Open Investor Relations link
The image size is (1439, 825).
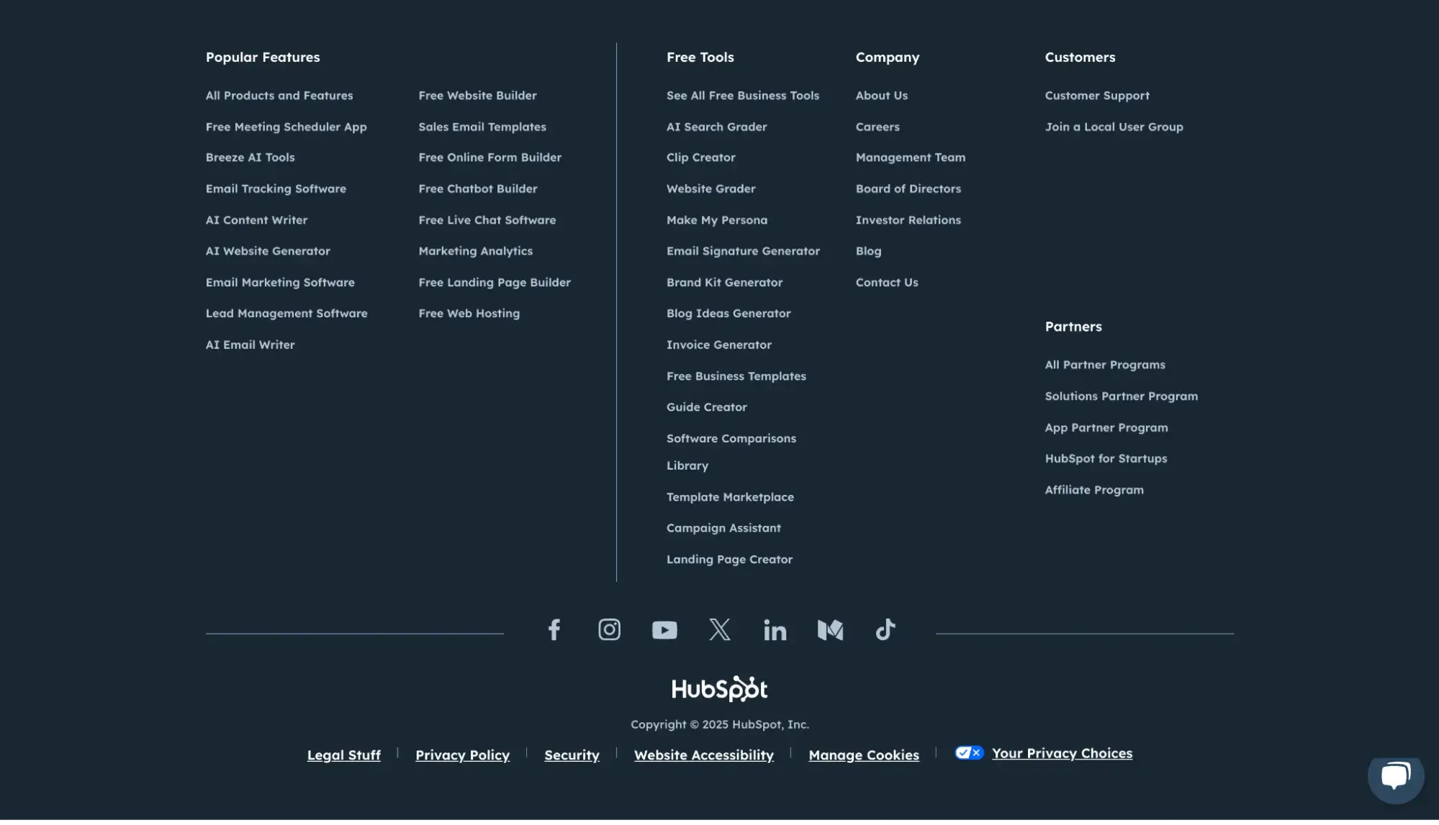pos(908,222)
